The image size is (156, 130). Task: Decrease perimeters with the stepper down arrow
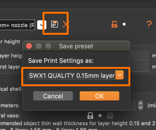pos(140,108)
